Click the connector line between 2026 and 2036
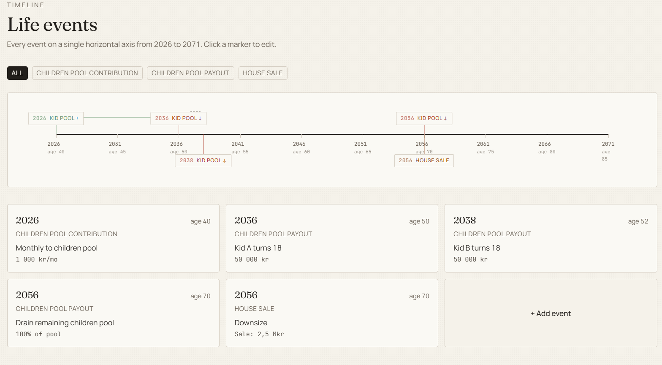The image size is (662, 365). click(117, 117)
